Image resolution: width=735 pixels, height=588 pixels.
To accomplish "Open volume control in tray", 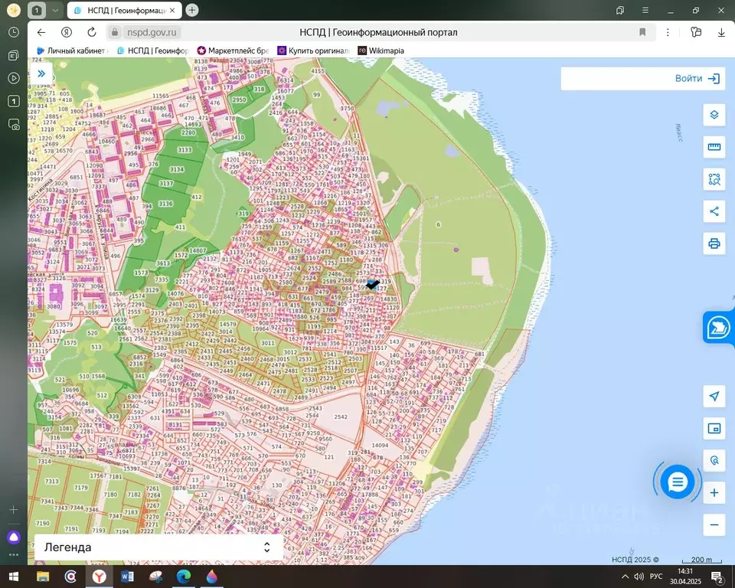I will point(639,577).
